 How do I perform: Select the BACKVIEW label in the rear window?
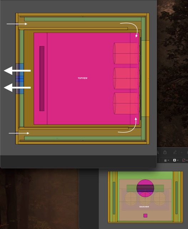tap(144, 207)
